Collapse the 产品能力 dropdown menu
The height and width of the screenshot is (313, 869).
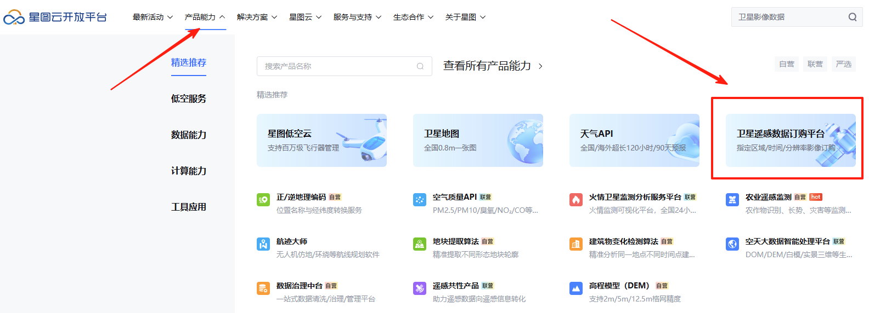point(205,18)
